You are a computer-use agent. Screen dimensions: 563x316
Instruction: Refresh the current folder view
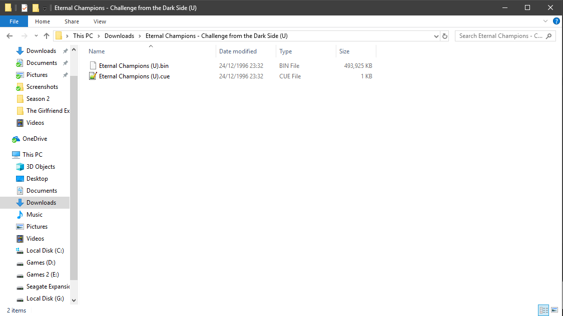click(445, 36)
